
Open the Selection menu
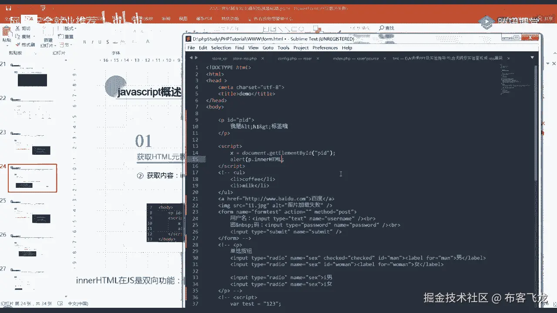pyautogui.click(x=221, y=48)
